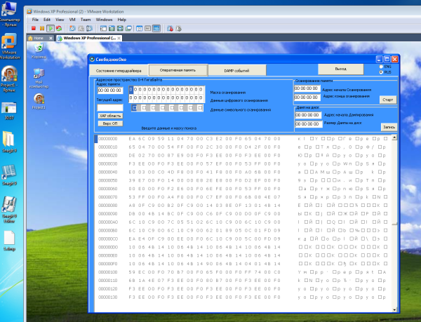Open the Windows menu
This screenshot has width=421, height=322.
coord(104,20)
